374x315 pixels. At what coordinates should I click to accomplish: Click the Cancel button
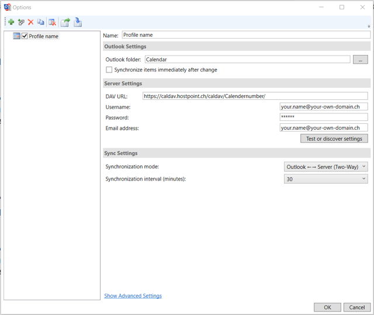coord(357,307)
